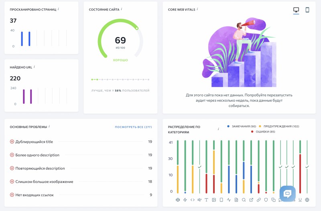Click the crawled pages count 37
This screenshot has height=211, width=321.
tap(13, 21)
